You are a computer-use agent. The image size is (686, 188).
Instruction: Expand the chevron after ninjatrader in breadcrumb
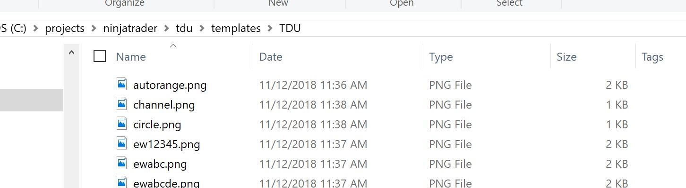click(166, 28)
